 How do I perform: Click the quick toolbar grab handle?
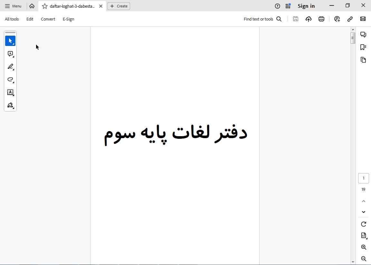10,32
